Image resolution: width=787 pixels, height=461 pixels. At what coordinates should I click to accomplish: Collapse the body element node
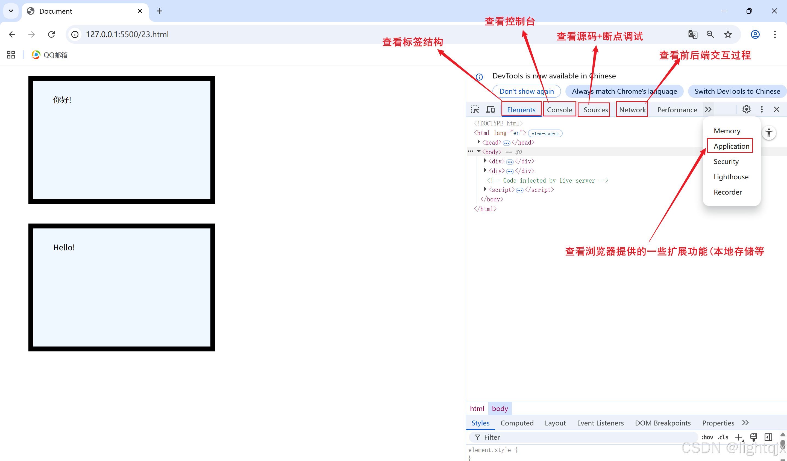coord(479,151)
